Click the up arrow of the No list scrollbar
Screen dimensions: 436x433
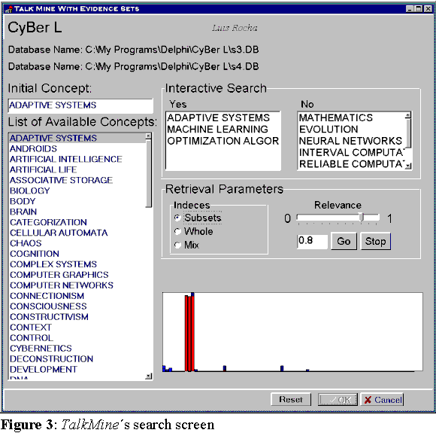click(x=408, y=115)
